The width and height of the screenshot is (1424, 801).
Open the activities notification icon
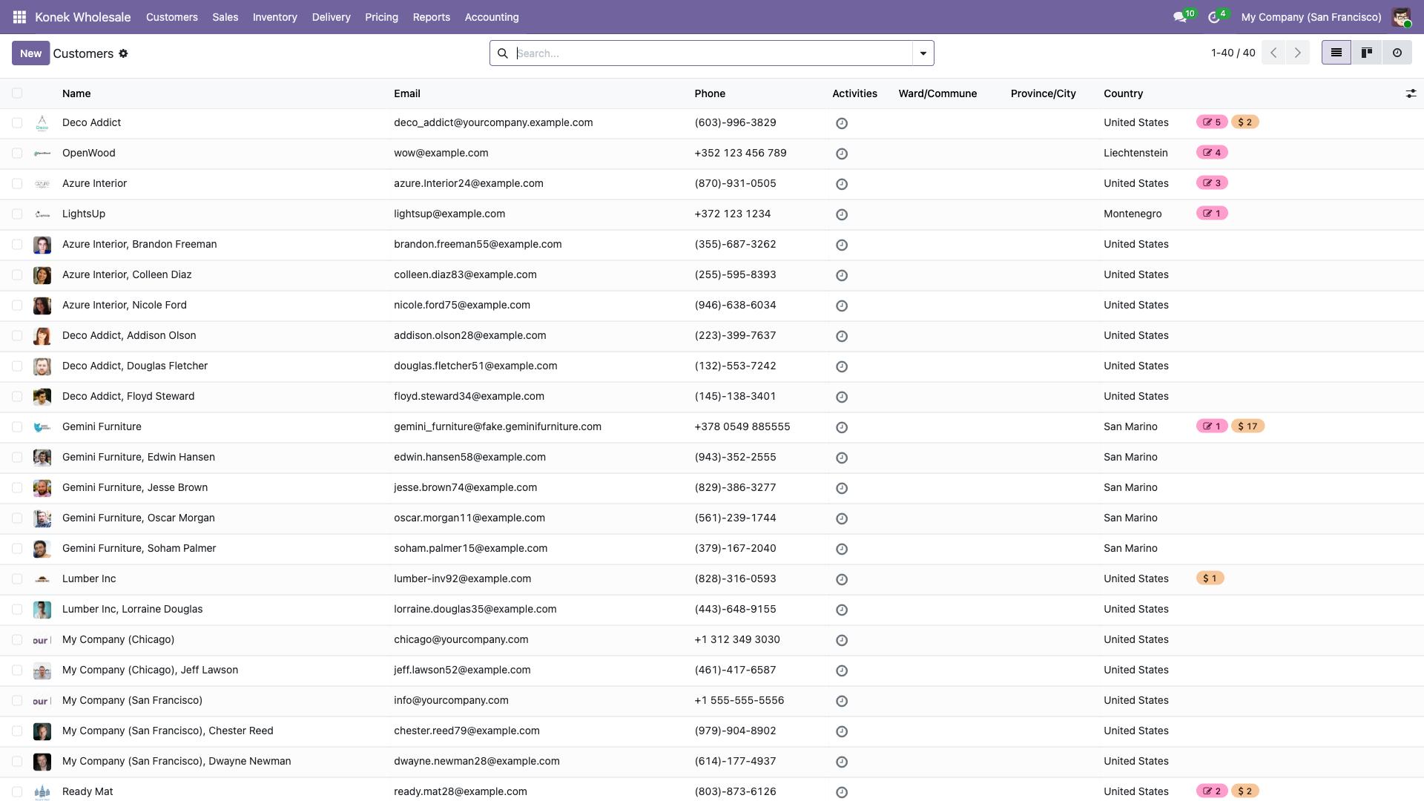coord(1214,16)
